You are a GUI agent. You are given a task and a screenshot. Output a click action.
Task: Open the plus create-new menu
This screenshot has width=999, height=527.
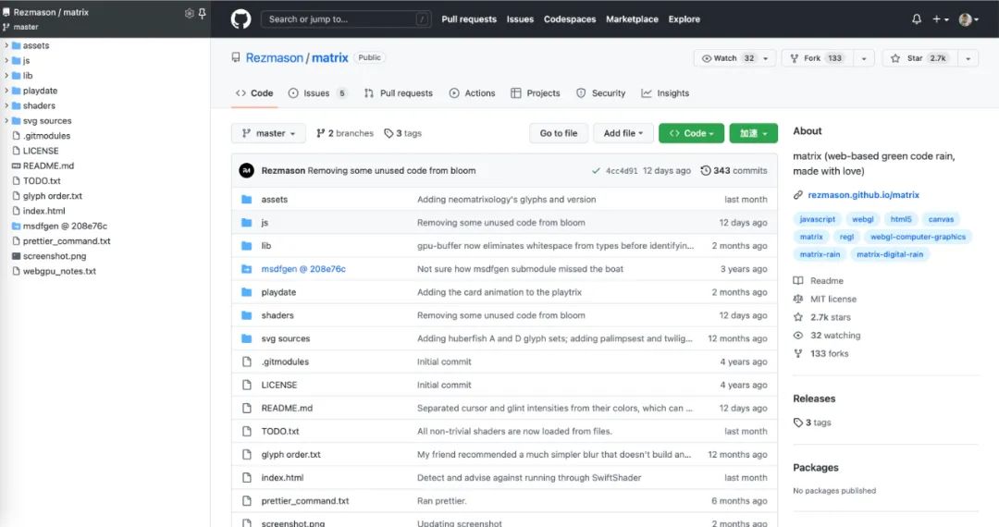pos(941,19)
